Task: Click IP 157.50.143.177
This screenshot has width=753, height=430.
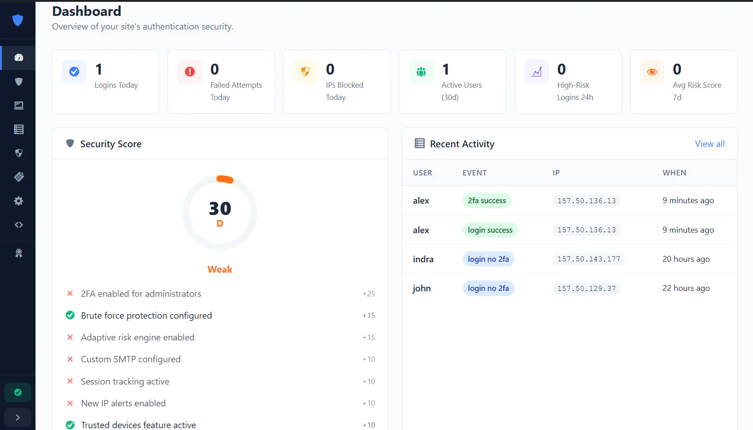Action: [589, 259]
